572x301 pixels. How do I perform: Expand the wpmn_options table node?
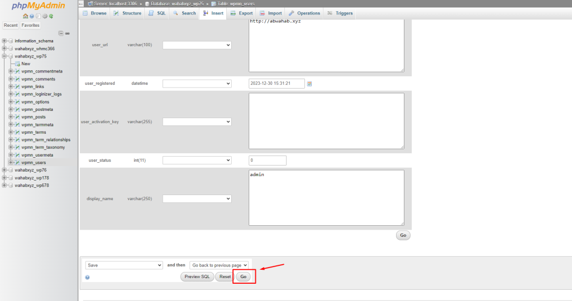10,102
